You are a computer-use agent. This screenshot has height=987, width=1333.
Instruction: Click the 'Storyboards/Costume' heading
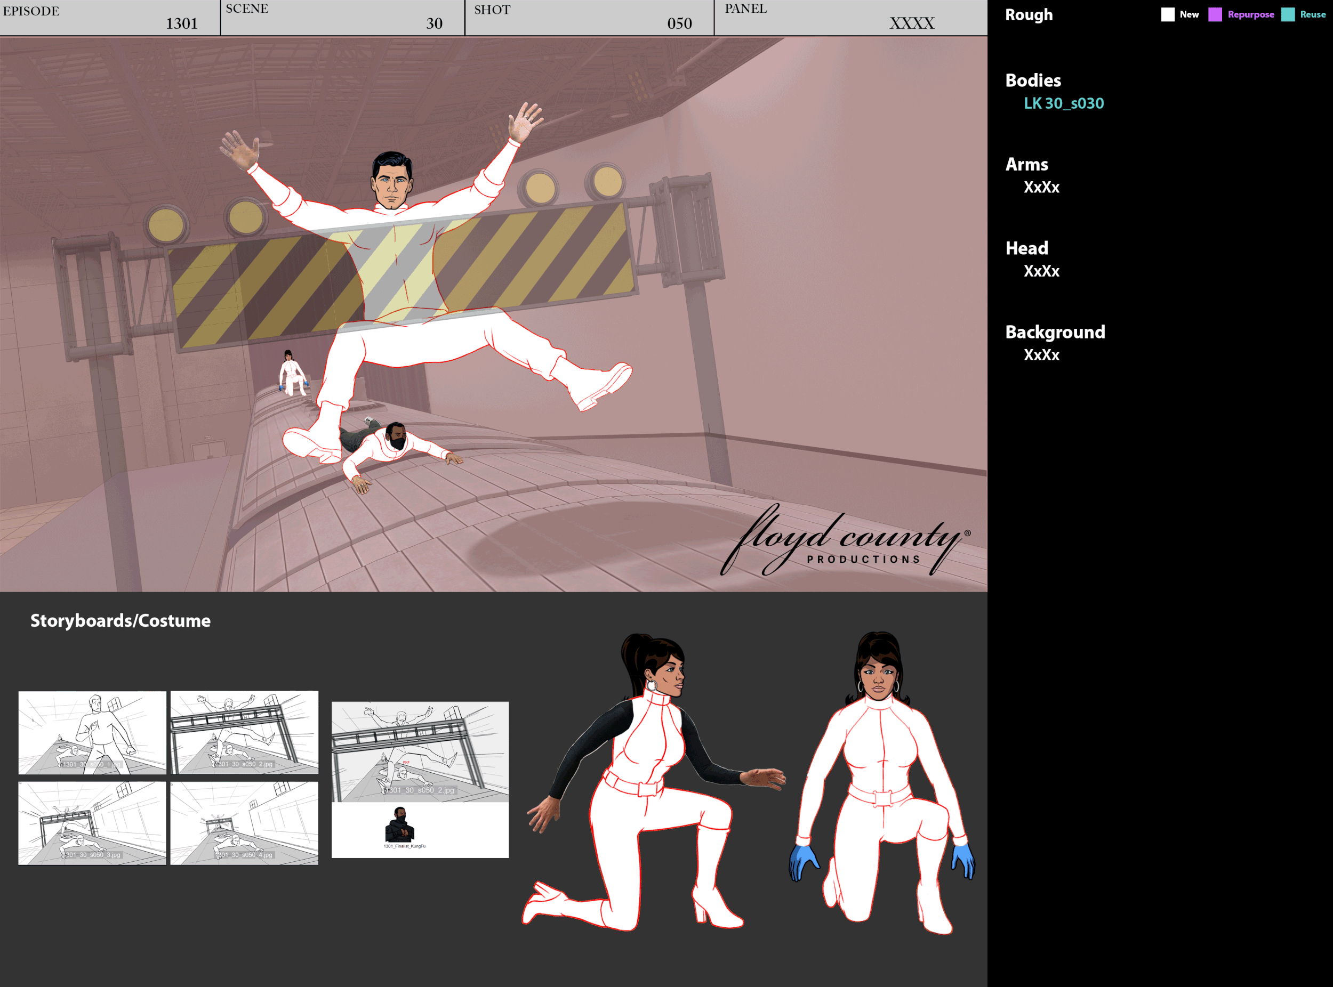point(120,621)
